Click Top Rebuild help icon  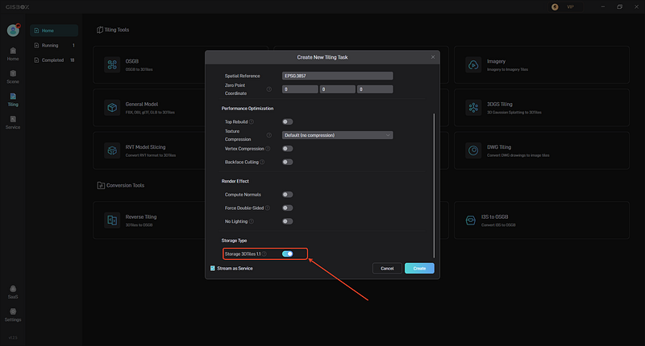tap(252, 122)
